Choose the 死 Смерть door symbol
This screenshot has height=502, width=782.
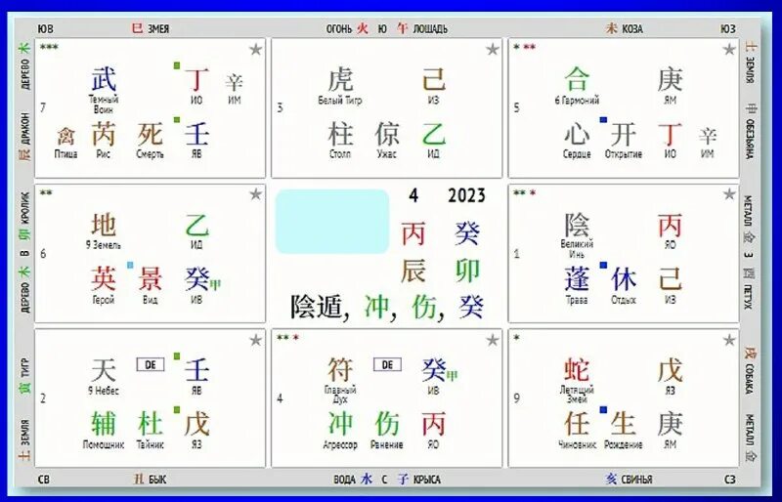pyautogui.click(x=151, y=135)
